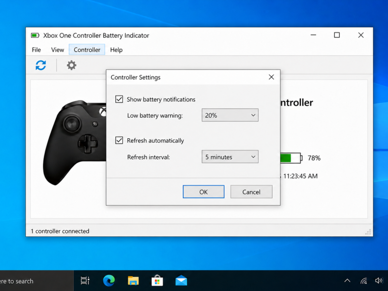Minimize the Battery Indicator window
388x291 pixels.
pyautogui.click(x=313, y=35)
